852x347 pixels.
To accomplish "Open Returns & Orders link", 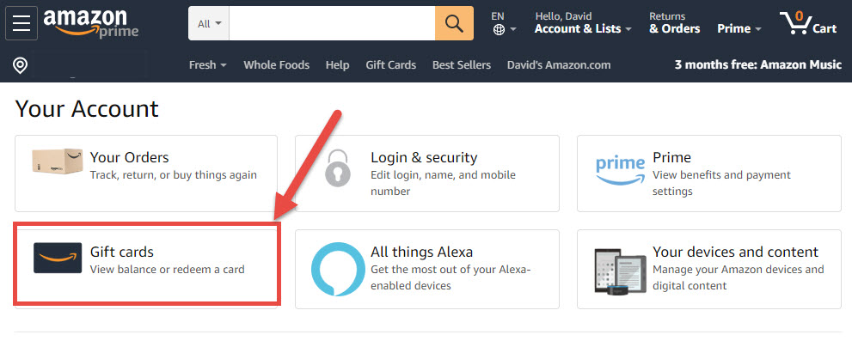I will click(674, 23).
